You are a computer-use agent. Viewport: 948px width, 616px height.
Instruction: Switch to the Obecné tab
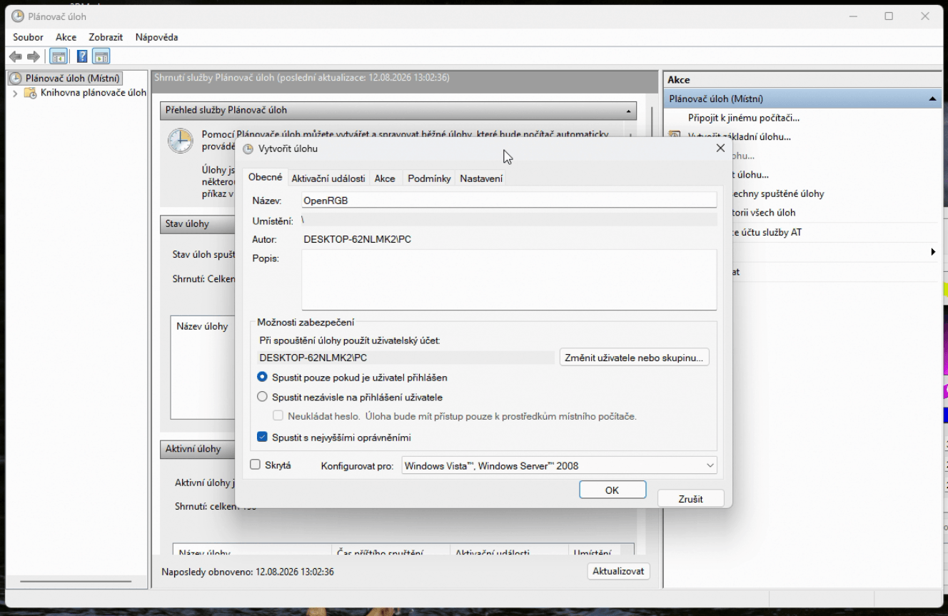point(265,178)
